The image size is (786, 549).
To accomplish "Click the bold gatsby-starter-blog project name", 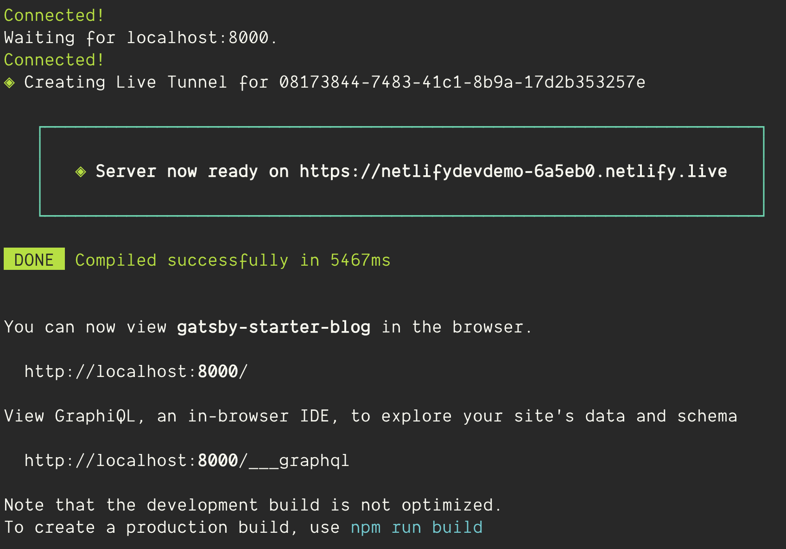I will (x=273, y=327).
